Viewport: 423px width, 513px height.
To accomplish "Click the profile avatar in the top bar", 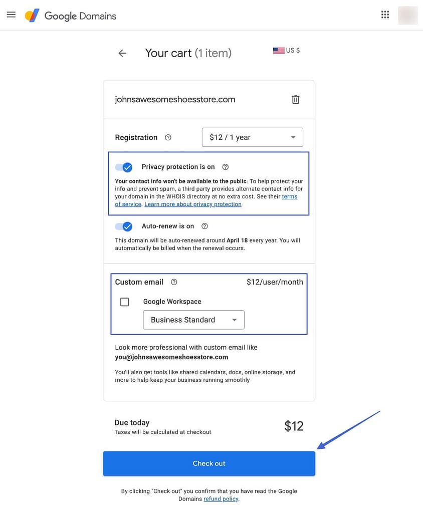I will tap(407, 15).
